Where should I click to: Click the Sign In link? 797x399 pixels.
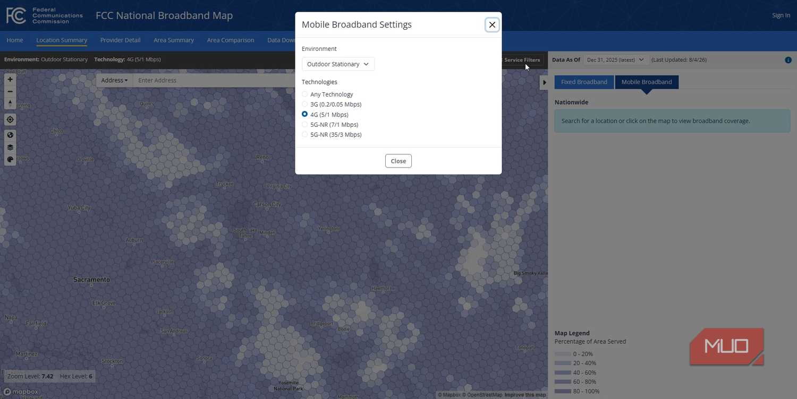(781, 15)
